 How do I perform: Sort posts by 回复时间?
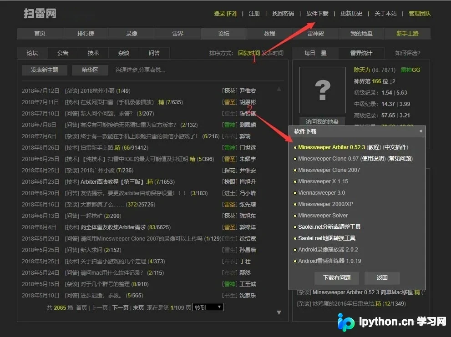point(249,53)
